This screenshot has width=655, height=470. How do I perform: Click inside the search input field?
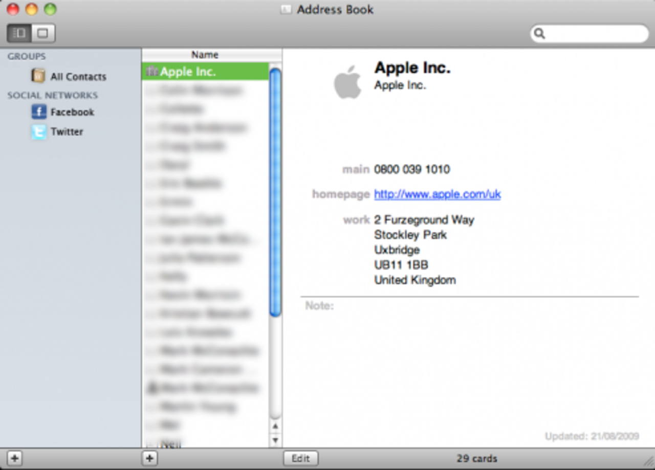[594, 34]
